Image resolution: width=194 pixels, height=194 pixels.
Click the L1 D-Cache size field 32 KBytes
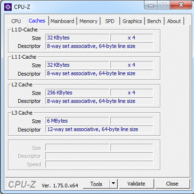[77, 38]
